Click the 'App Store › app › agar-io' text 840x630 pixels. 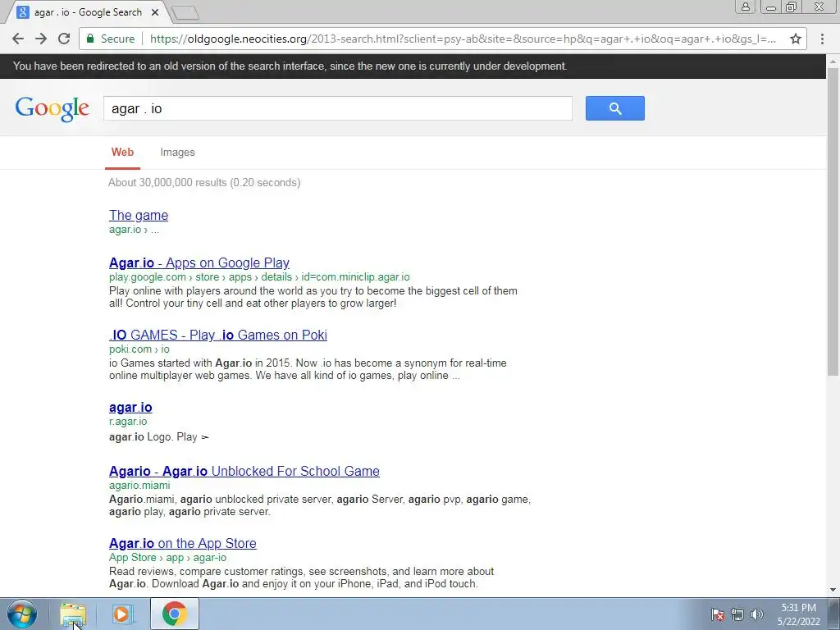167,558
